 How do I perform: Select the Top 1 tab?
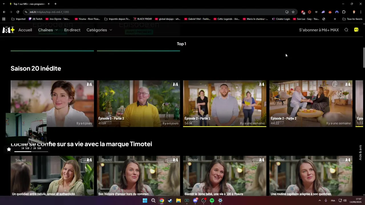[x=181, y=44]
